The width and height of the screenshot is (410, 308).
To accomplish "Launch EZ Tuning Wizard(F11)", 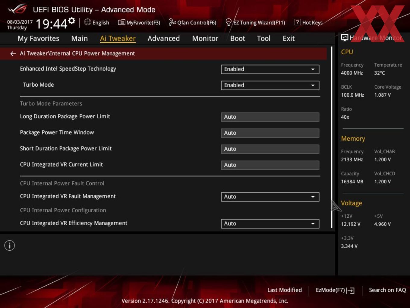I will (255, 22).
